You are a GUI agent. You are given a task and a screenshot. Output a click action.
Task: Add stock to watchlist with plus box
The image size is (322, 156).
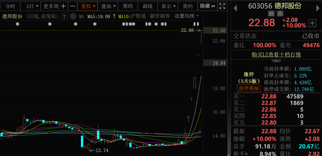point(312,23)
